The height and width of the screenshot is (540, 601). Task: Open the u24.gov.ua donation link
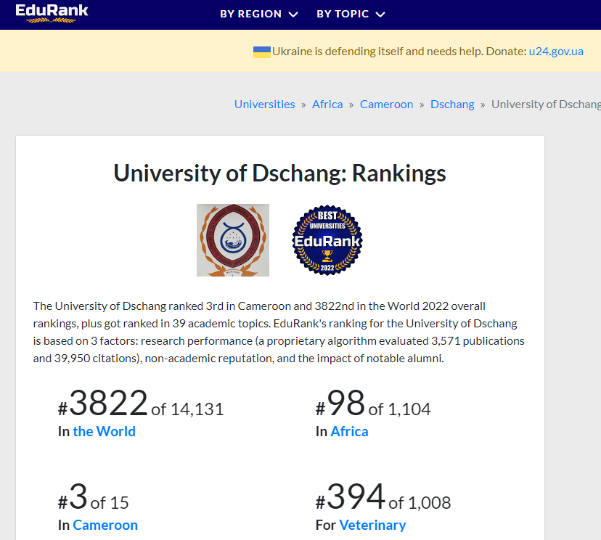(556, 52)
